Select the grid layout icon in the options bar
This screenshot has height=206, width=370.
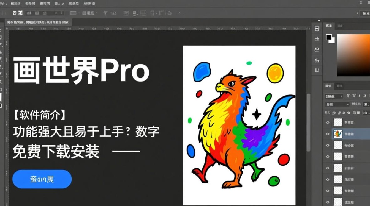click(x=143, y=13)
